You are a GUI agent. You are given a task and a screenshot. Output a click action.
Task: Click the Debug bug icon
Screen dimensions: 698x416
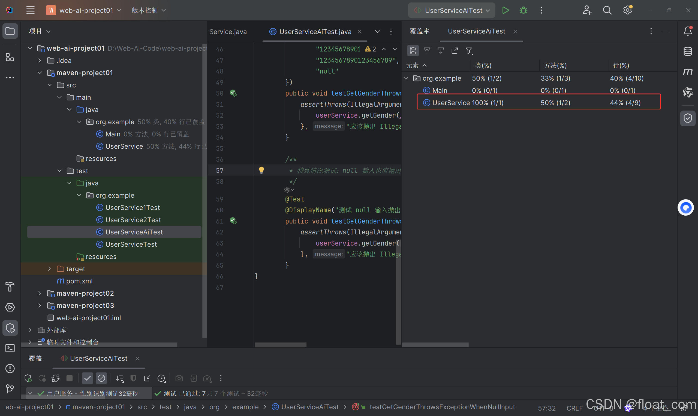[523, 10]
